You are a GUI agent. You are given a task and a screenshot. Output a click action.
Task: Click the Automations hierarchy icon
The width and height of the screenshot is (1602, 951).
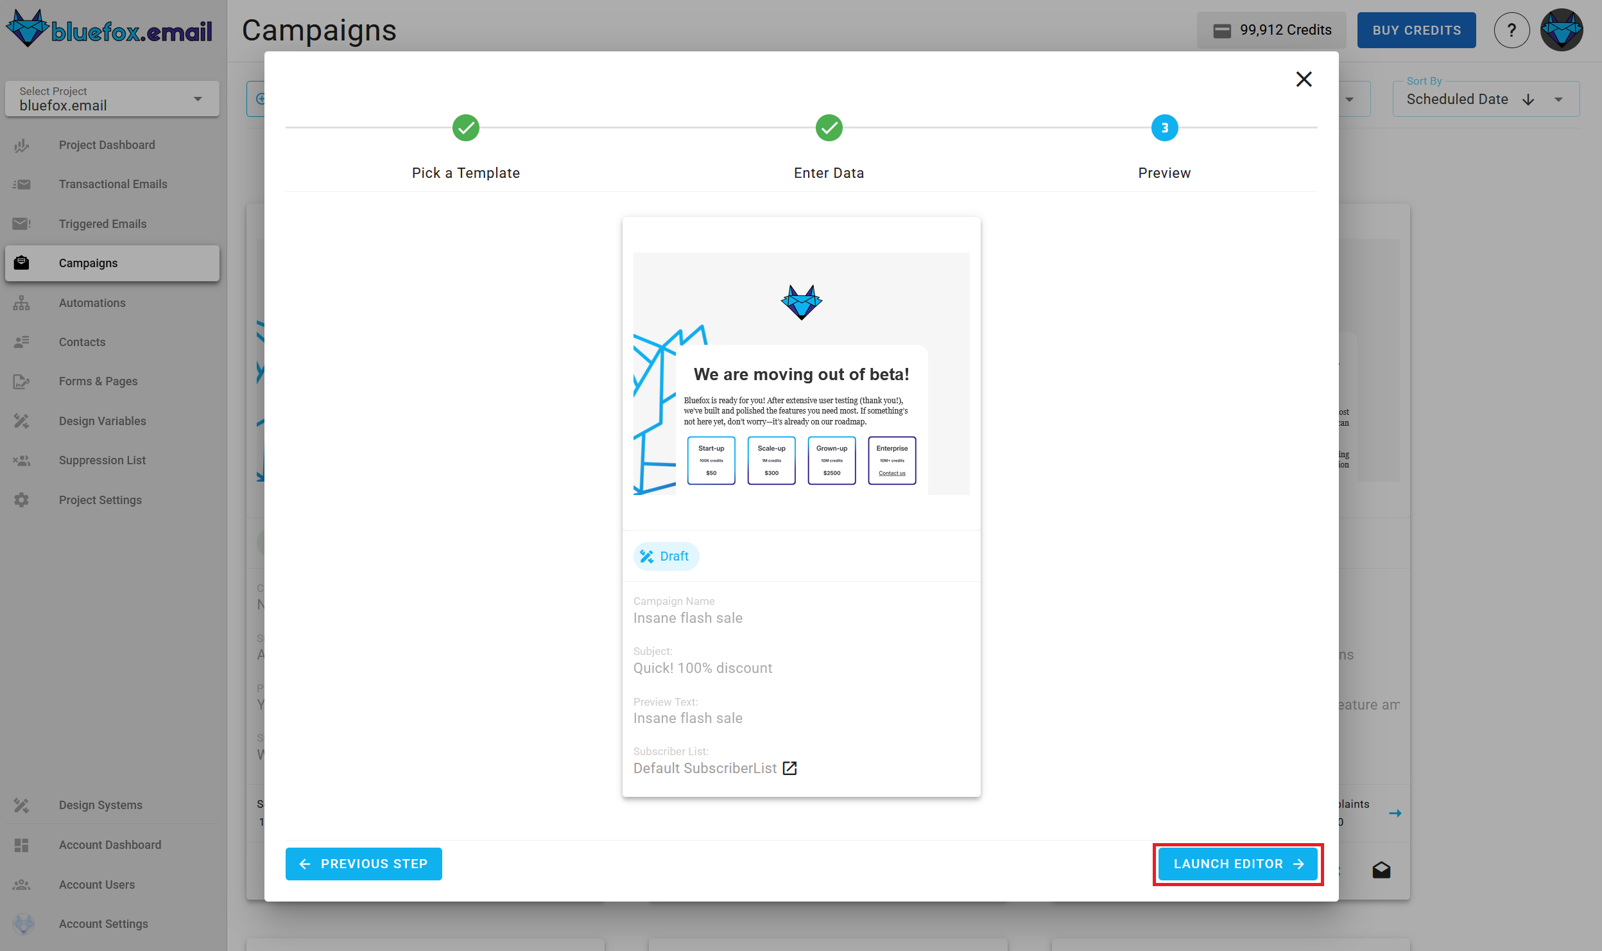click(x=22, y=302)
